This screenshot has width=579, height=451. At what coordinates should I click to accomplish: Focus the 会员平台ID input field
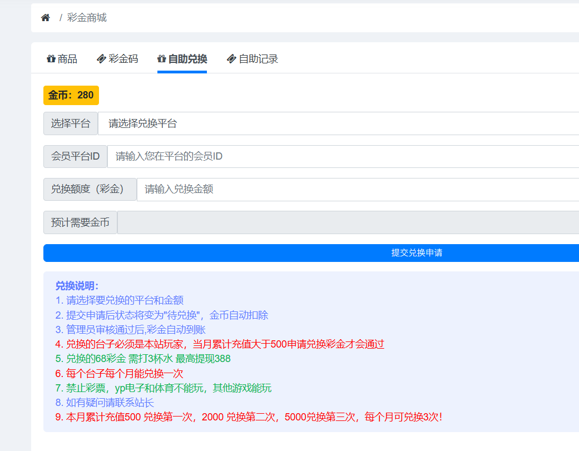pyautogui.click(x=343, y=156)
